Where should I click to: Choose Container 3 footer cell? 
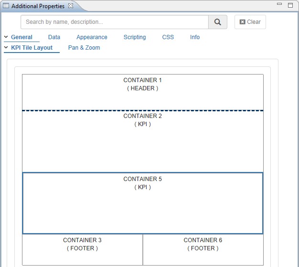(x=82, y=249)
